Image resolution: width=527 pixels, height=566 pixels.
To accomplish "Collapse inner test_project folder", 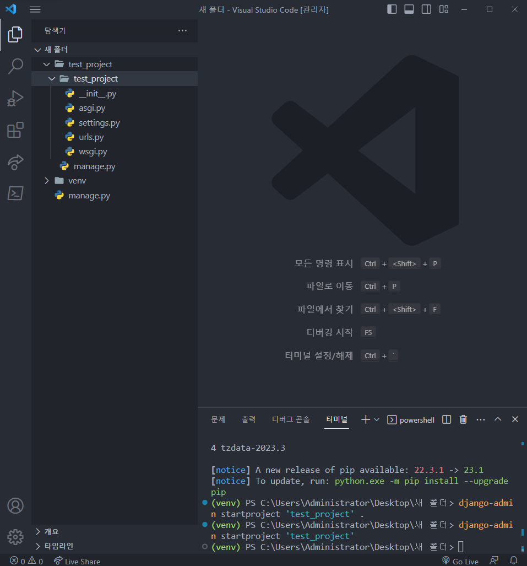I will point(115,79).
